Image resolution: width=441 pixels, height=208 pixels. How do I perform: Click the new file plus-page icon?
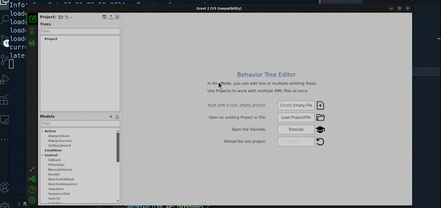pyautogui.click(x=320, y=105)
